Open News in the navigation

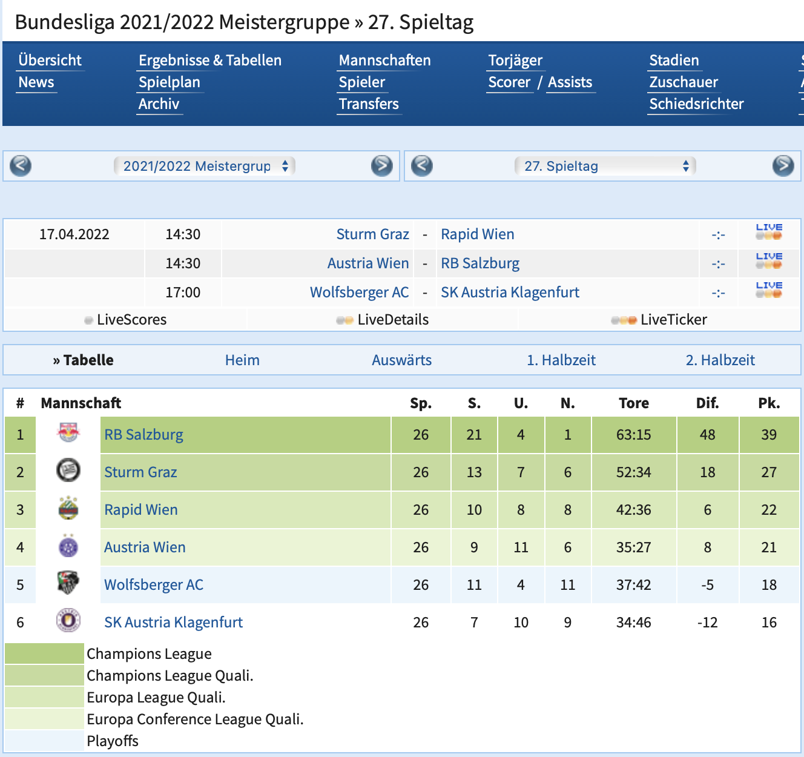(36, 82)
